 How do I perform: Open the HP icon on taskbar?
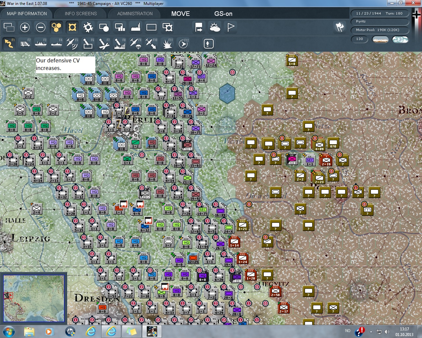(x=70, y=331)
